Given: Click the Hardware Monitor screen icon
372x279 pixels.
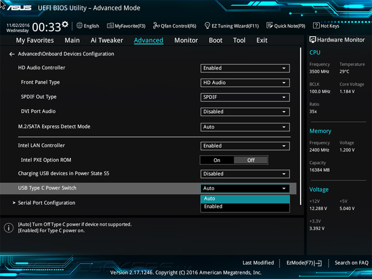Looking at the screenshot, I should tap(313, 40).
